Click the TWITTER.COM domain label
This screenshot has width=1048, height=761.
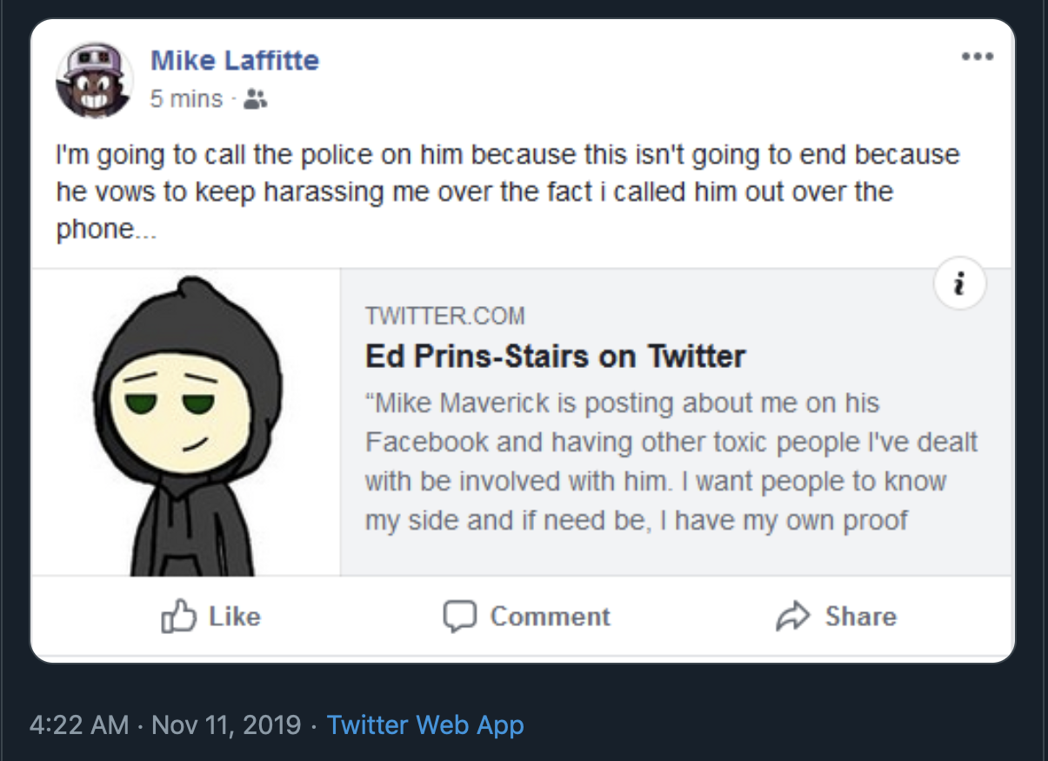[444, 316]
